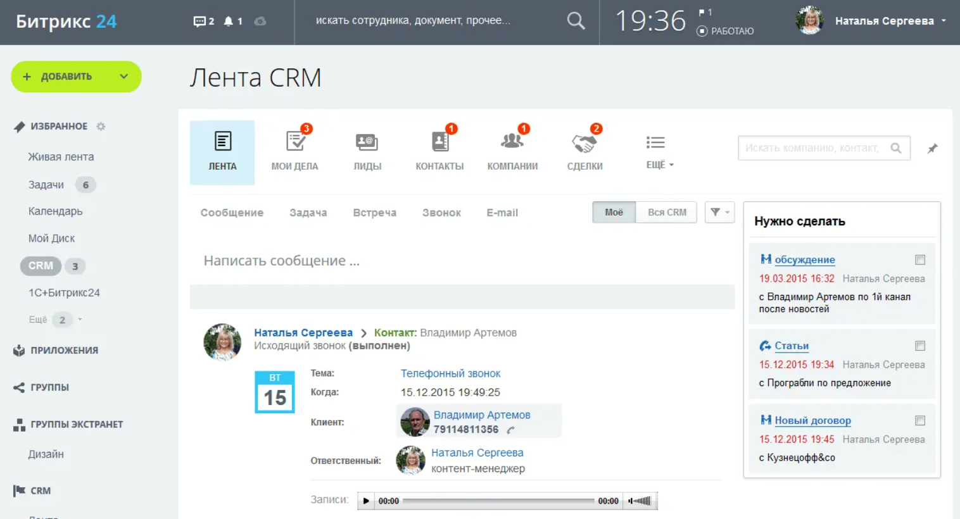This screenshot has width=960, height=519.
Task: Click the pin icon beside CRM search
Action: coord(932,149)
